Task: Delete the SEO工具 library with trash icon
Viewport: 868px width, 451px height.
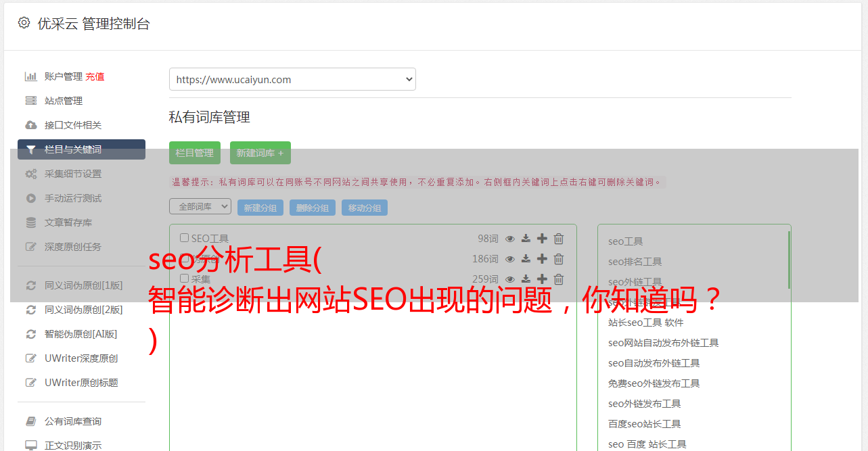Action: pos(559,239)
